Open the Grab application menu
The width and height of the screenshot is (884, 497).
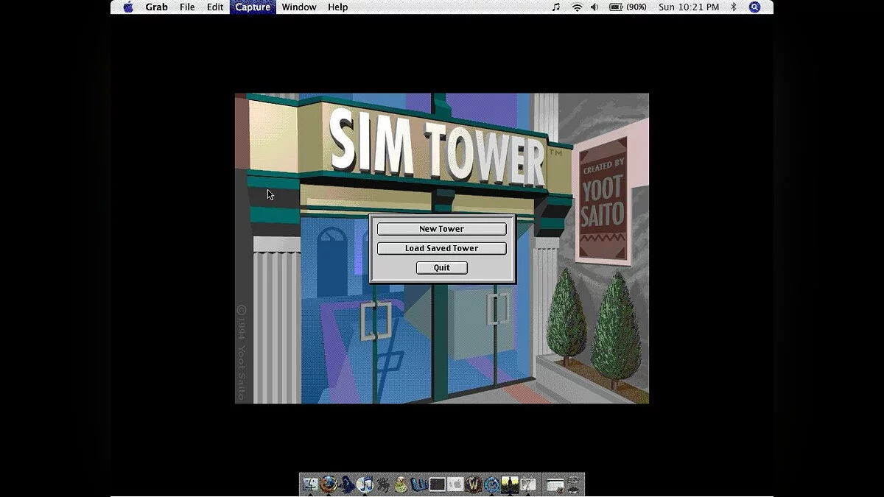[x=156, y=7]
